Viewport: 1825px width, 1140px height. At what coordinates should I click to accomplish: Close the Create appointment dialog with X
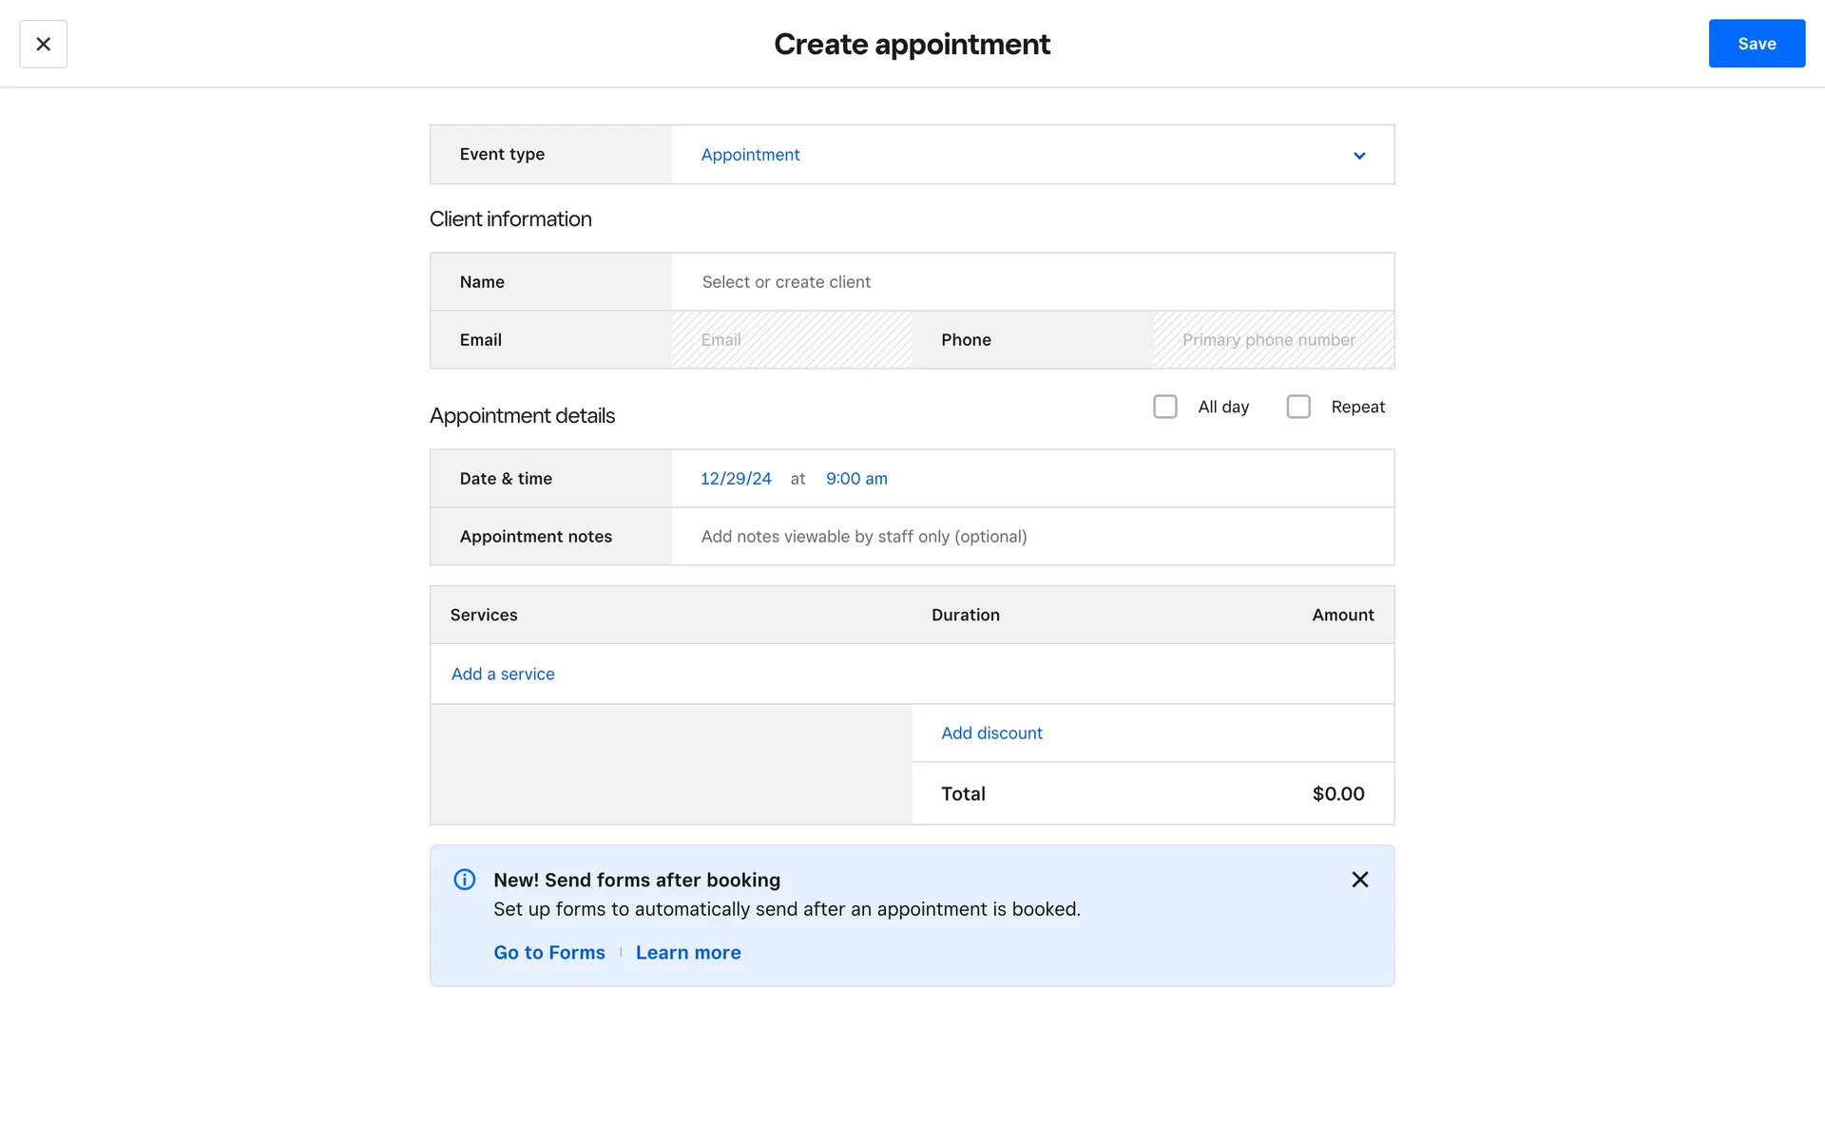[43, 44]
